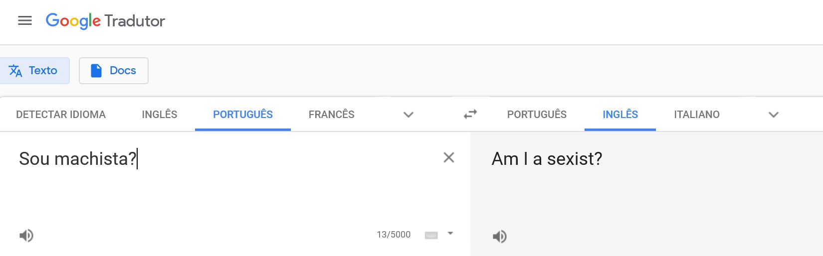
Task: Select Inglês as target language tab
Action: tap(620, 115)
